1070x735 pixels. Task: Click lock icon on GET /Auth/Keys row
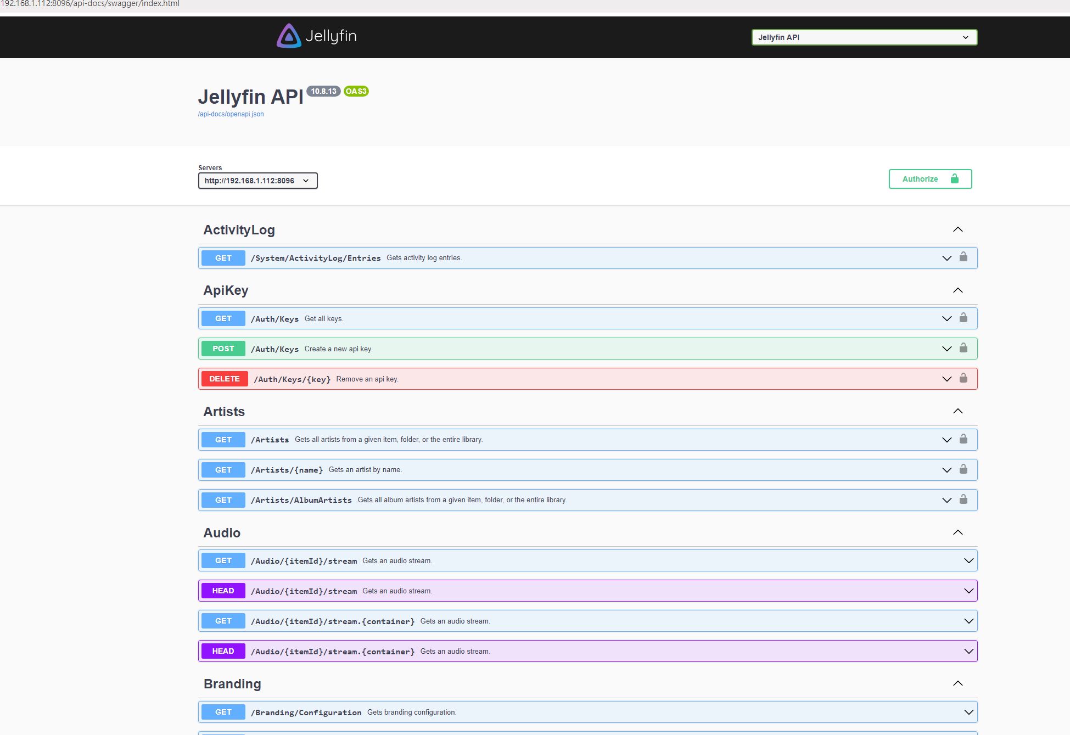coord(963,318)
